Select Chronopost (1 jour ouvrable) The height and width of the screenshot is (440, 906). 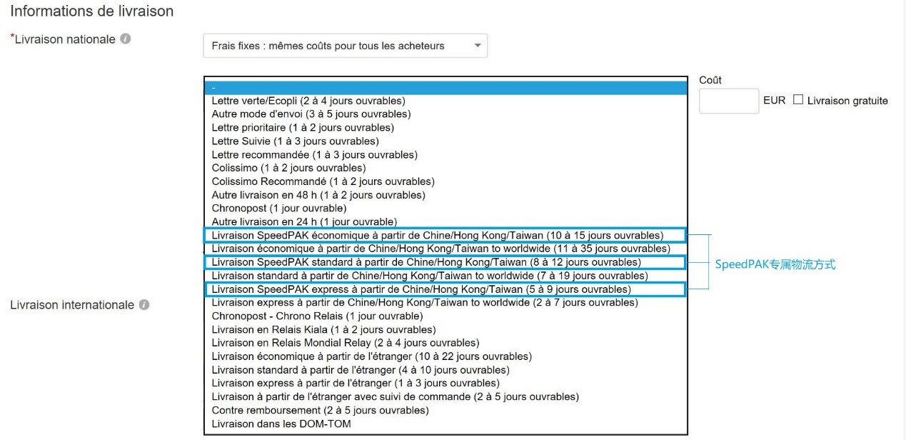coord(446,209)
